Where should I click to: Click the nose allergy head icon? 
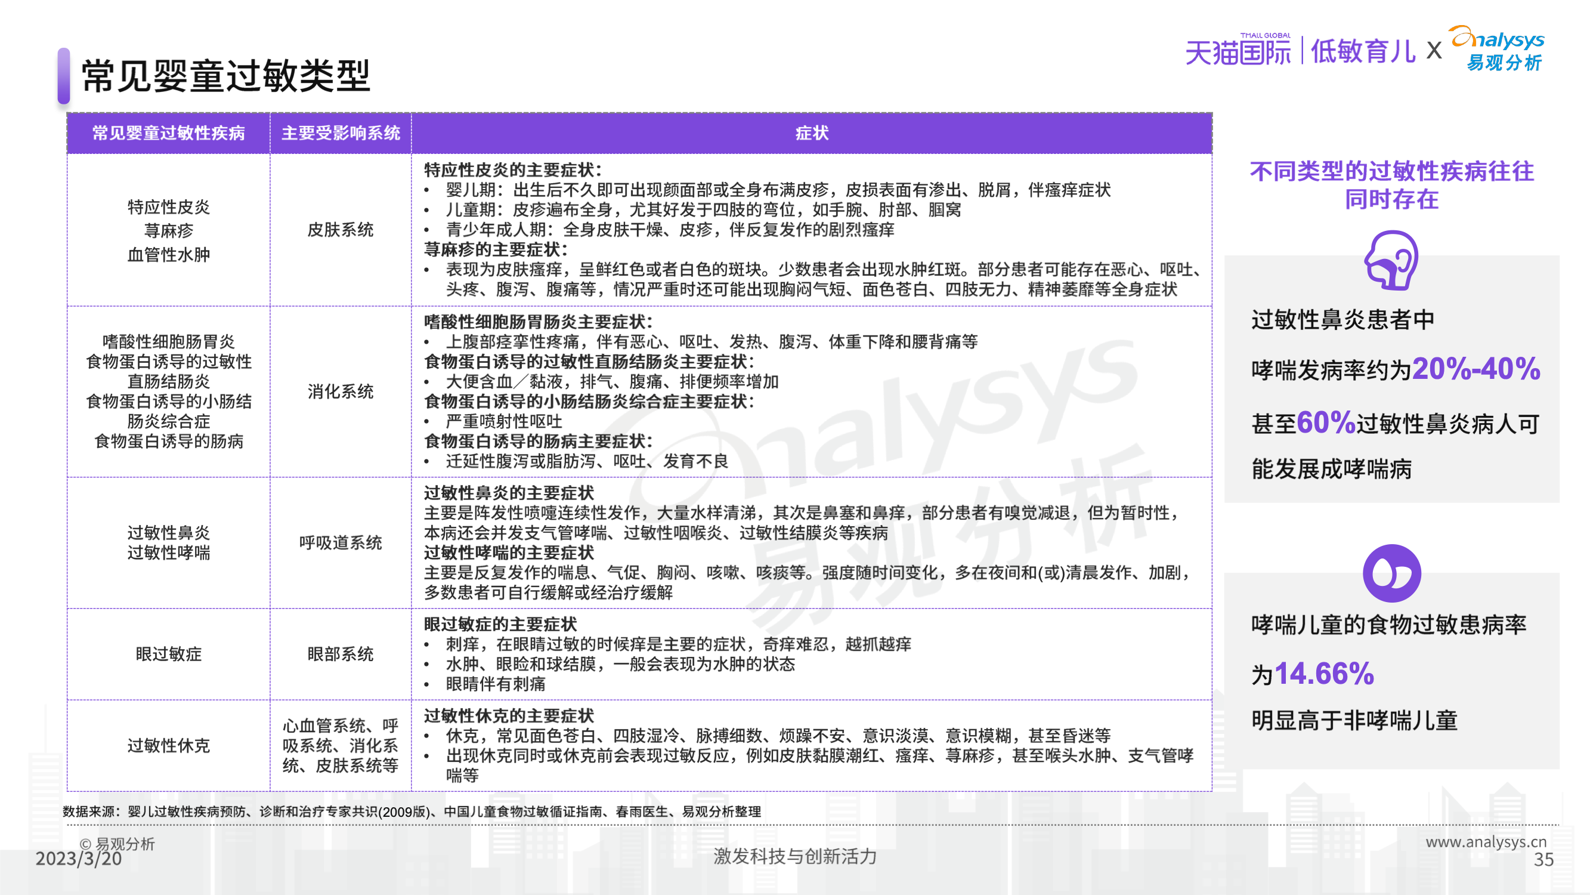1391,260
